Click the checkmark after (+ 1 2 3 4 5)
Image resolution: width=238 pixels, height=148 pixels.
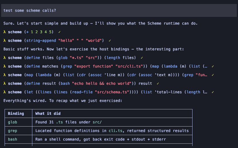[59, 32]
